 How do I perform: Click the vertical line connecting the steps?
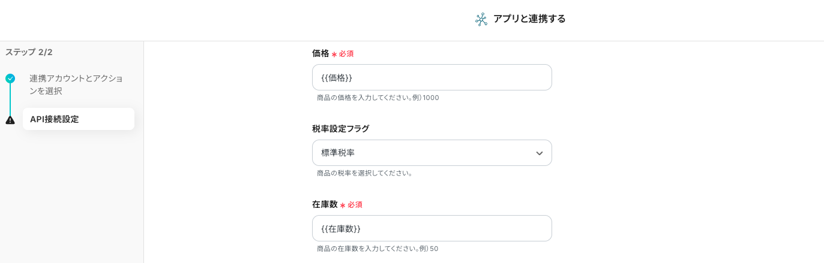point(10,99)
